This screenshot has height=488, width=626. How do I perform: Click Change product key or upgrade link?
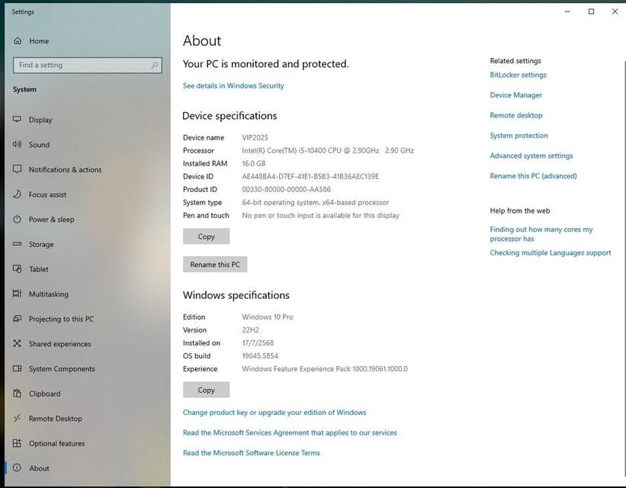(274, 412)
